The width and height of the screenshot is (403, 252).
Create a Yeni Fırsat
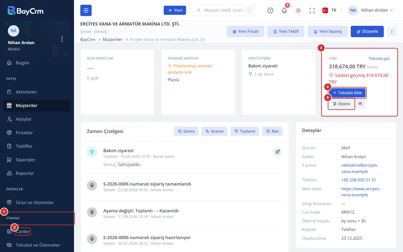tap(245, 31)
